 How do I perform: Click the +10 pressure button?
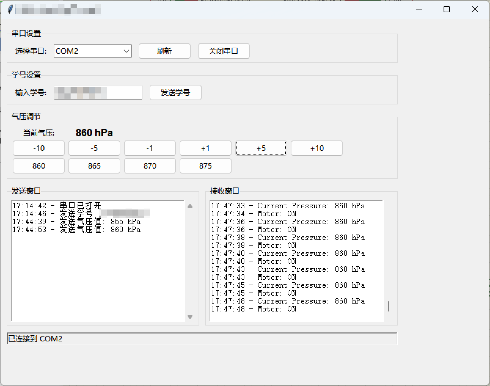click(317, 148)
